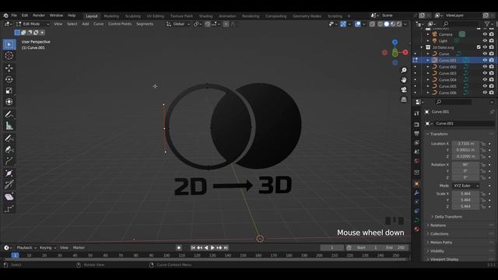Toggle lock on Location X
The width and height of the screenshot is (498, 280).
point(483,144)
